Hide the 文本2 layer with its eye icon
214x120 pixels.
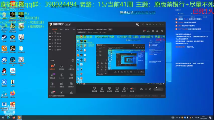(x=50, y=43)
